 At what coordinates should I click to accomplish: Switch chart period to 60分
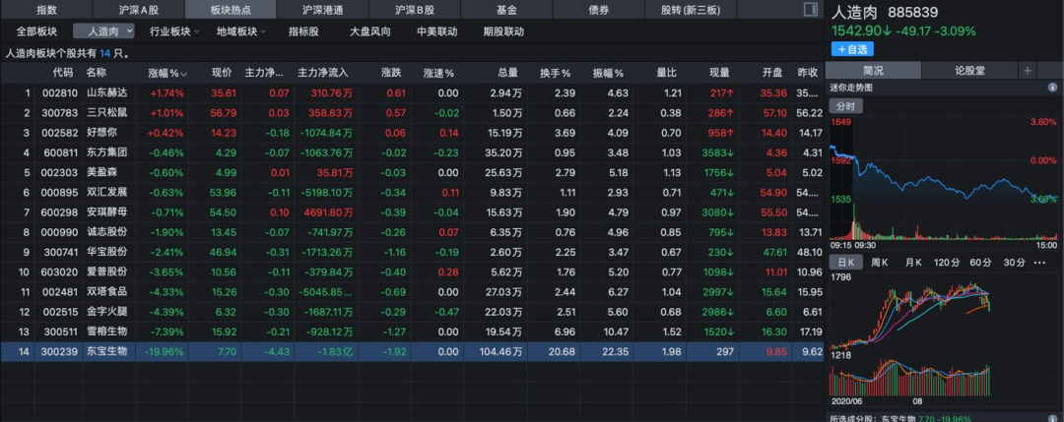[x=979, y=262]
